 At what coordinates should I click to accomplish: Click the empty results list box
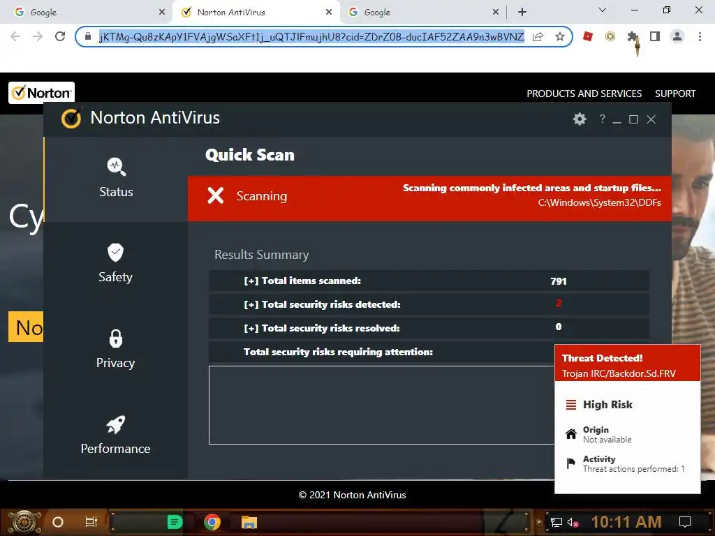tap(382, 405)
